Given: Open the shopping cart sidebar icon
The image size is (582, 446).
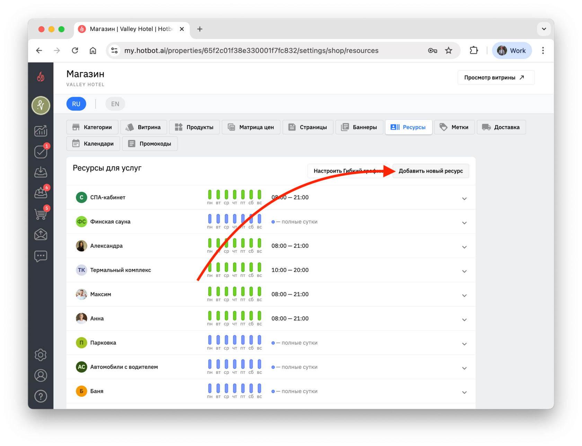Looking at the screenshot, I should click(41, 213).
